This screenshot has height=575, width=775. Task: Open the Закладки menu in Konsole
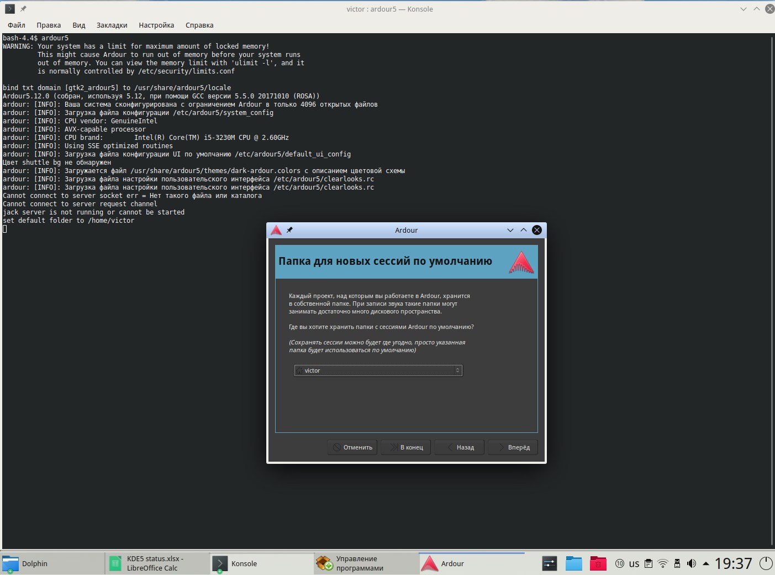coord(112,25)
